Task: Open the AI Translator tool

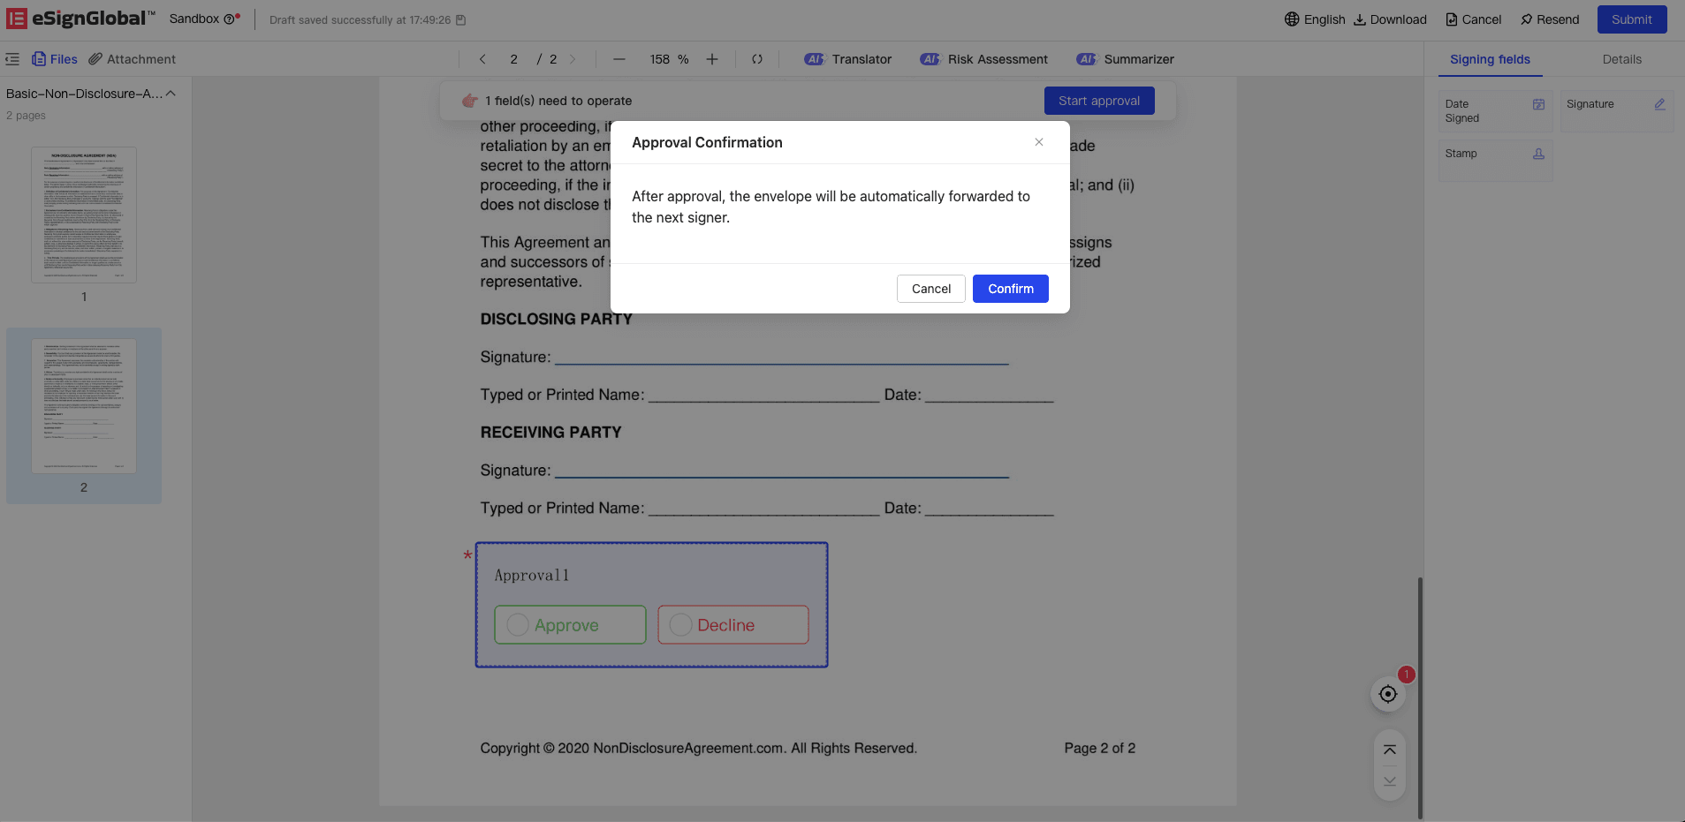Action: [x=848, y=59]
